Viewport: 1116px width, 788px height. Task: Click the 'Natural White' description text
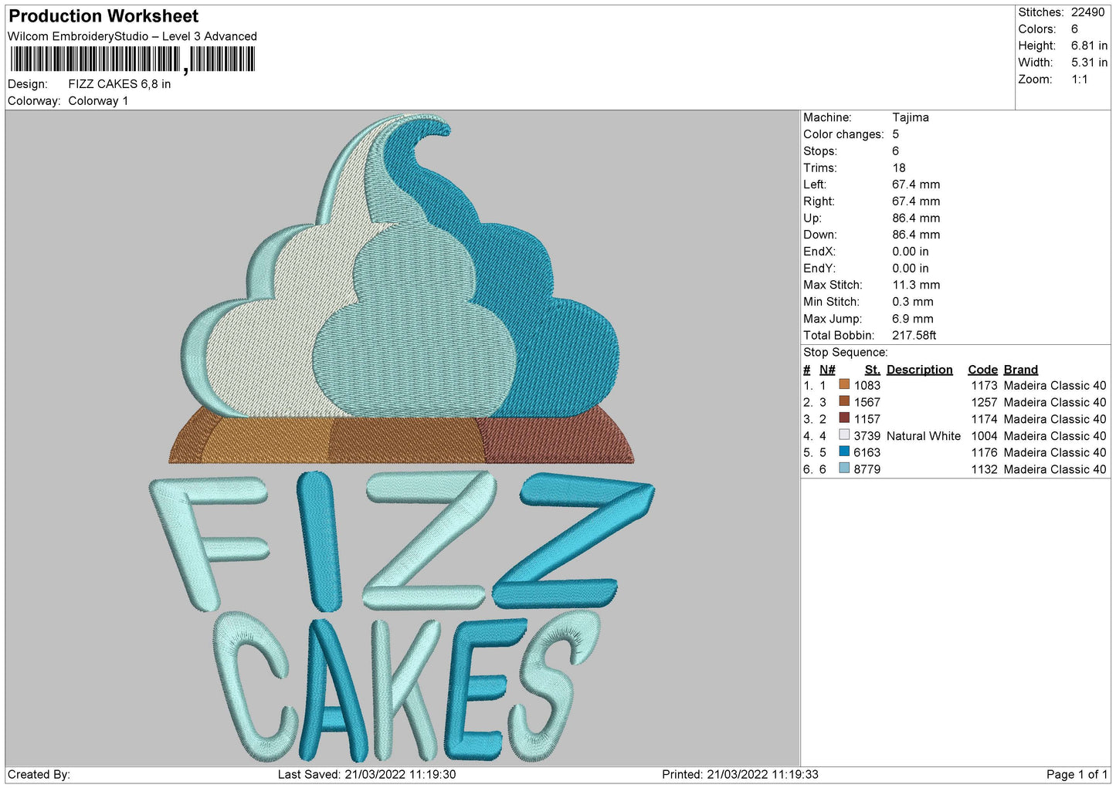tap(924, 436)
